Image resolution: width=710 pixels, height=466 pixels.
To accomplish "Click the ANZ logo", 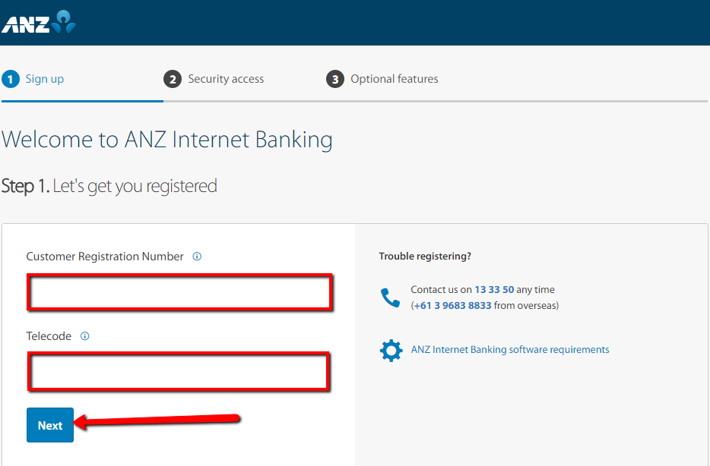I will click(x=40, y=22).
